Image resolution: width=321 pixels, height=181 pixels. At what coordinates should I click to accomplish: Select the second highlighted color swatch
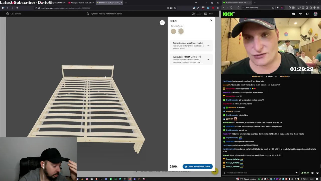pyautogui.click(x=181, y=31)
